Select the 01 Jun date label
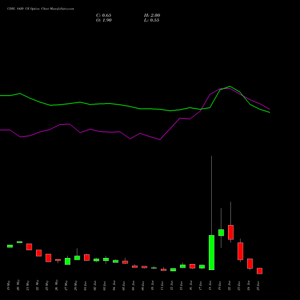Screen dimensions: 300x300 [85, 286]
